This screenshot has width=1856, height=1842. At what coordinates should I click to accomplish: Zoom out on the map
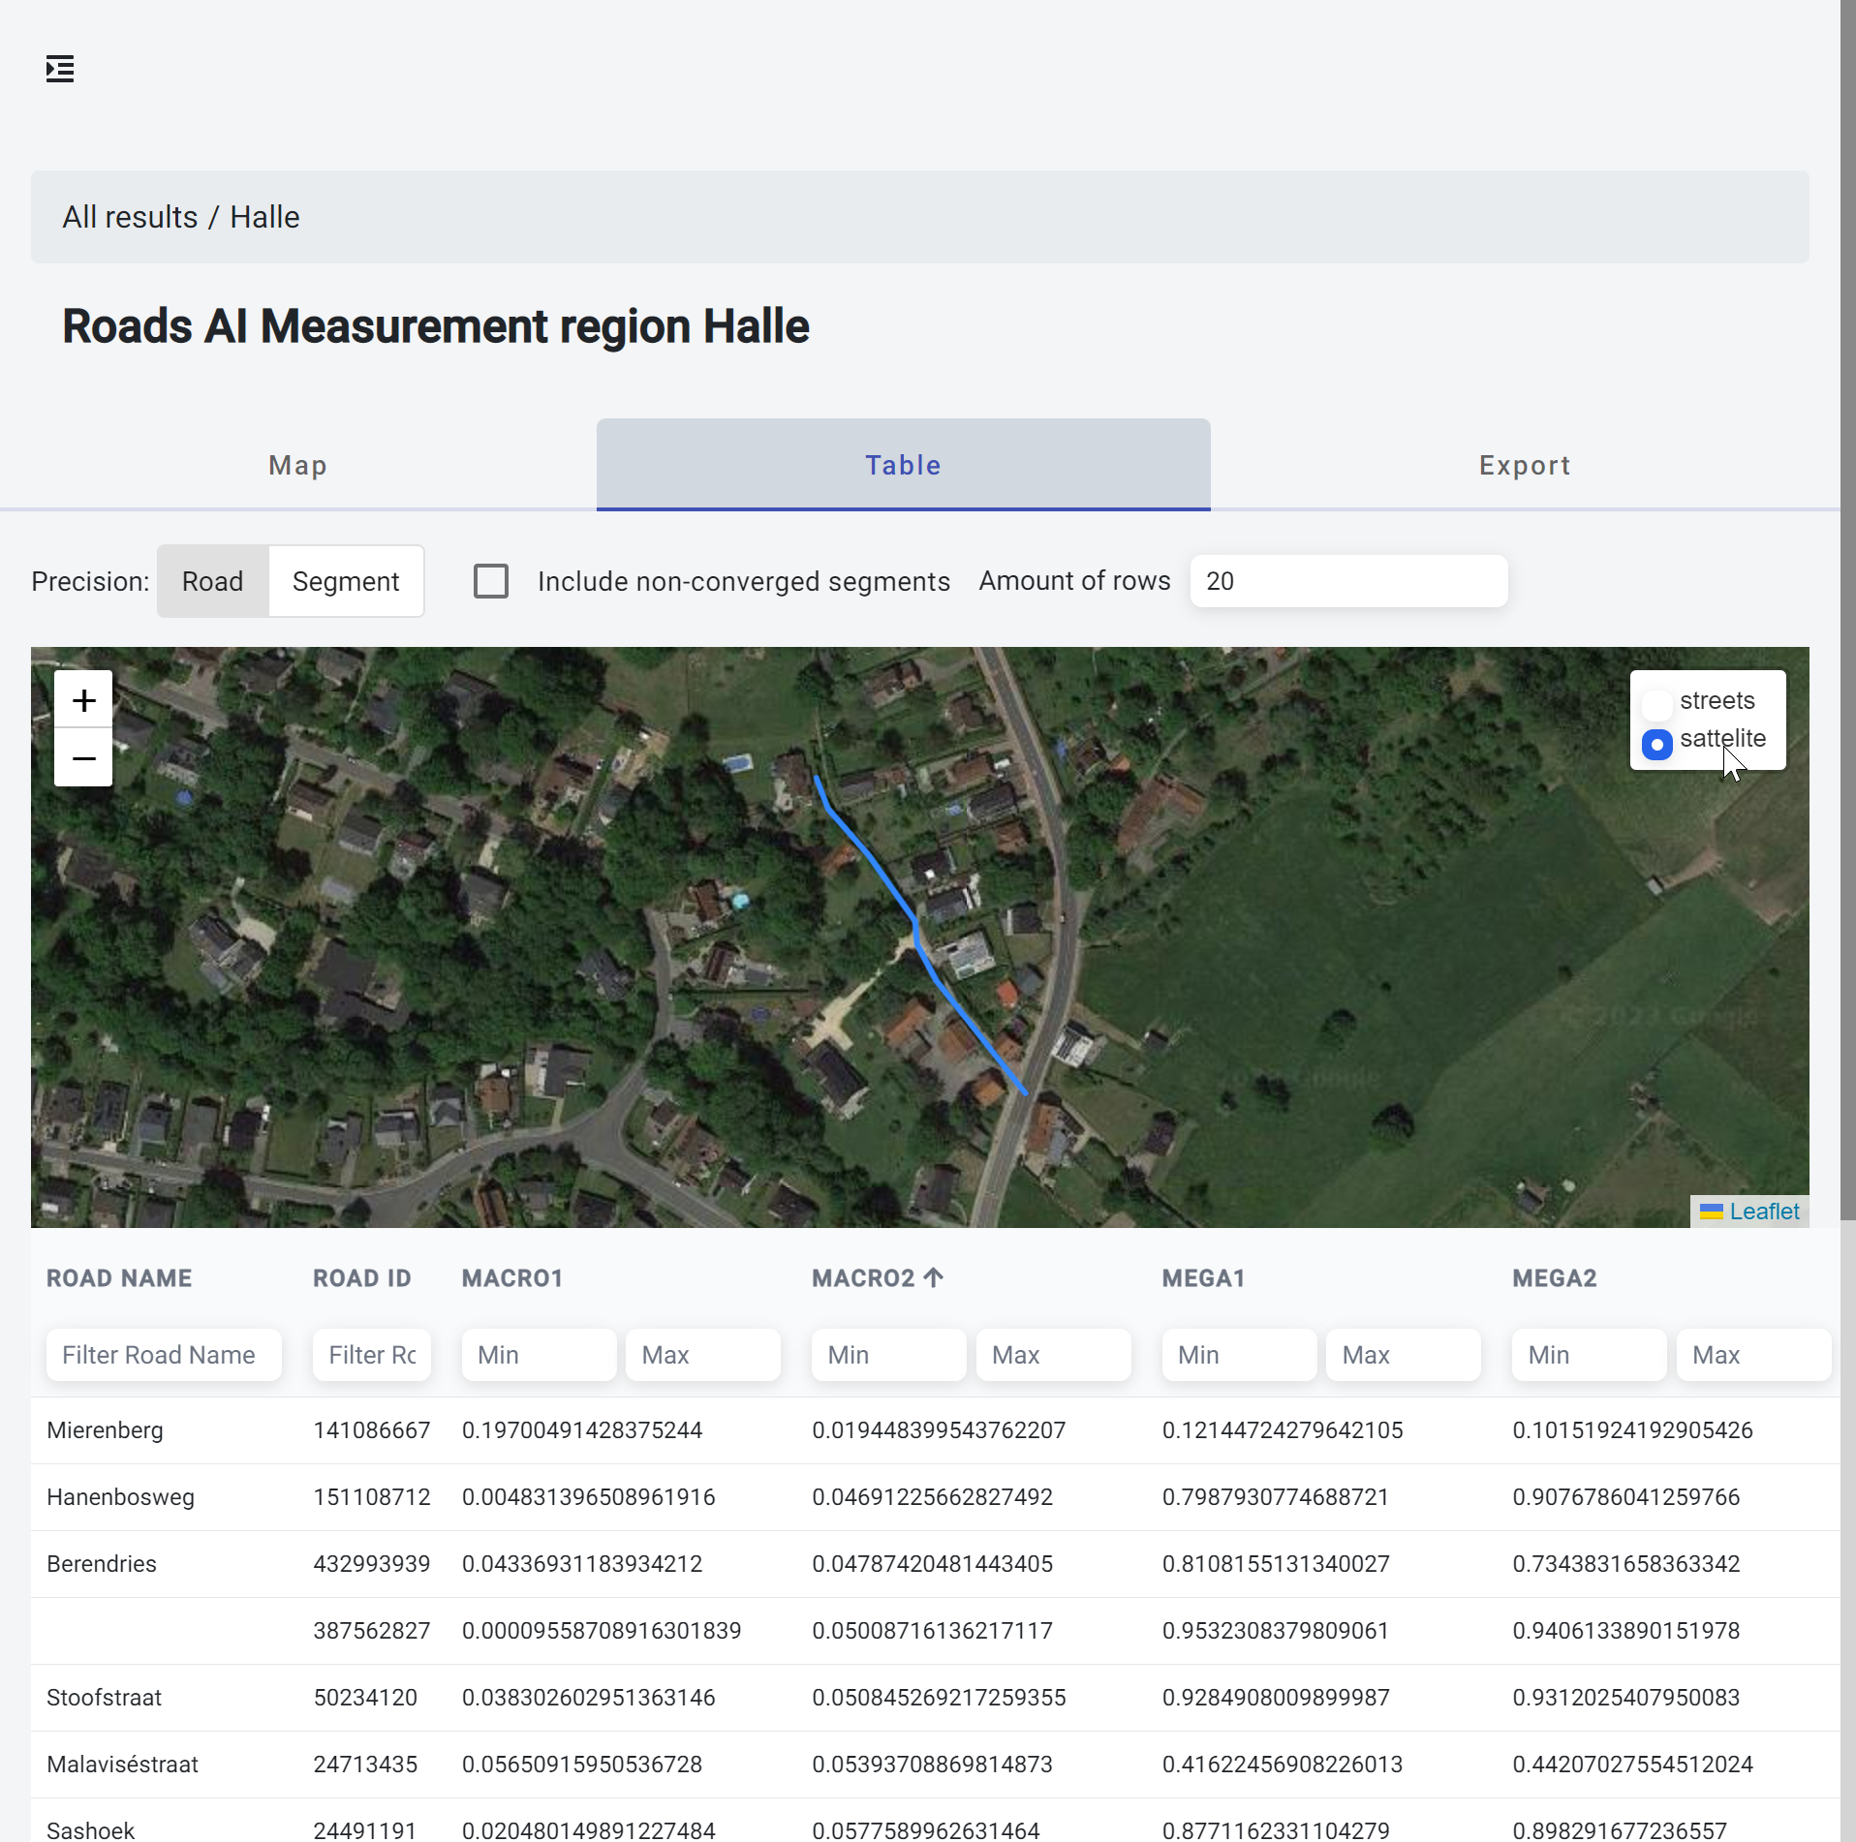pos(83,758)
